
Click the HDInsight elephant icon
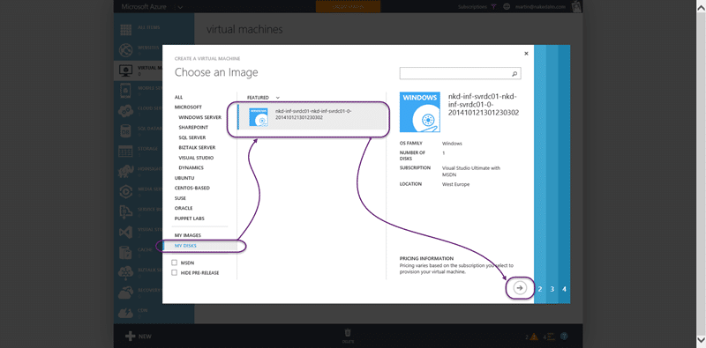pos(125,171)
